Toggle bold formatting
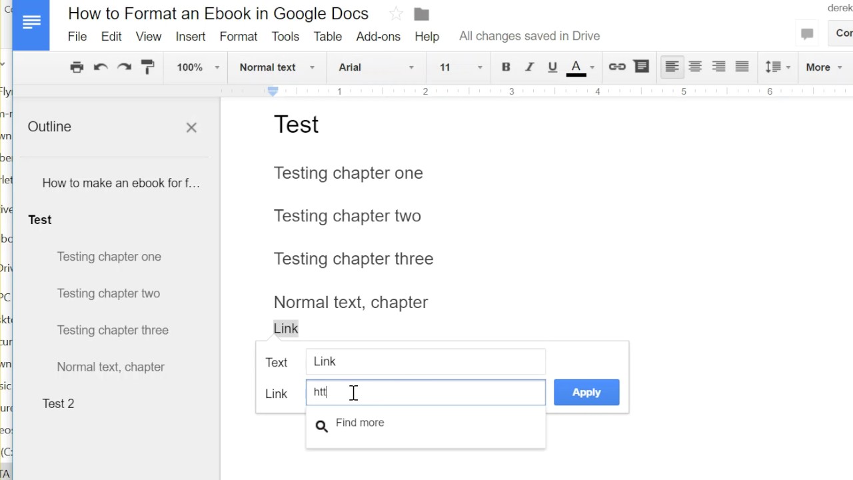 (506, 67)
